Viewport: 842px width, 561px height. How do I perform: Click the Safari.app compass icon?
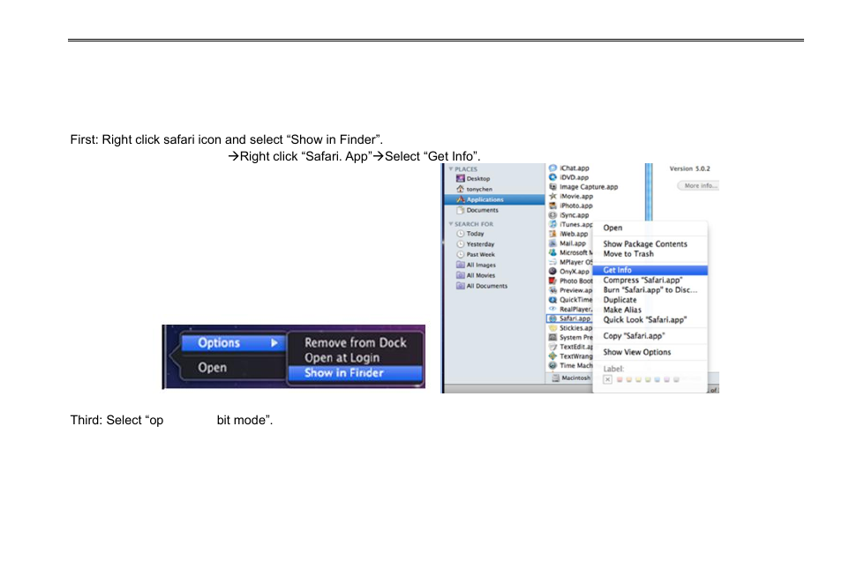point(553,318)
